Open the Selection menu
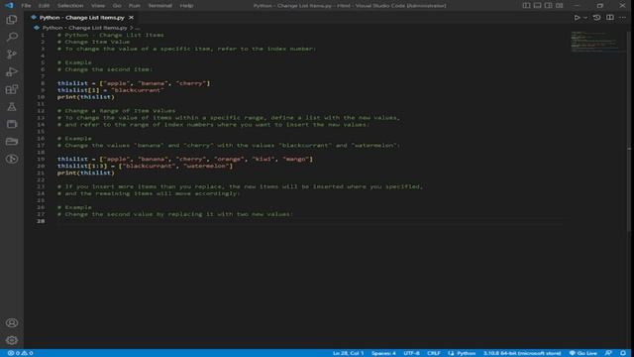Image resolution: width=634 pixels, height=357 pixels. point(70,6)
